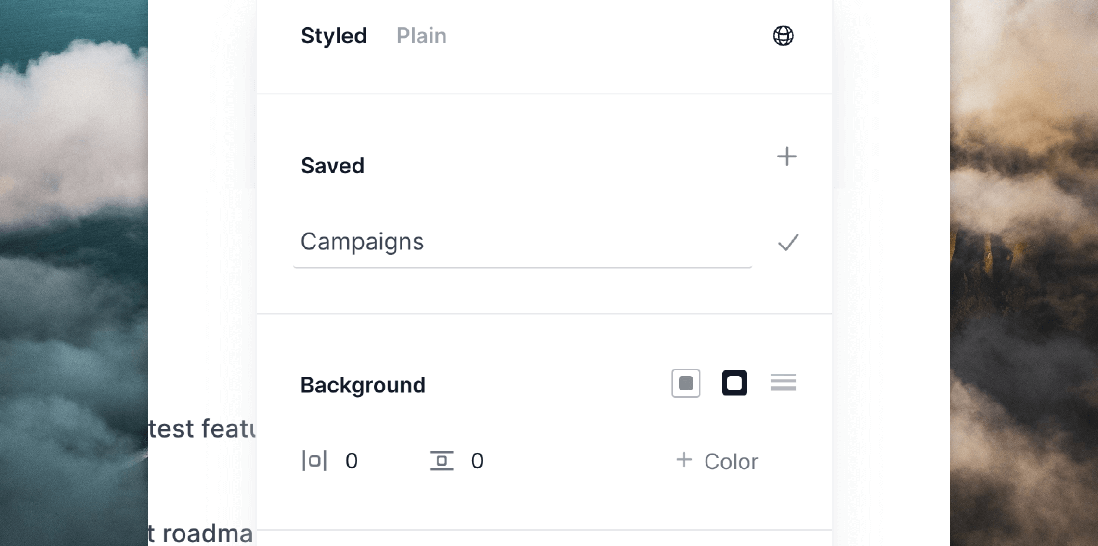1098x546 pixels.
Task: Click into the Campaigns name field
Action: point(523,242)
